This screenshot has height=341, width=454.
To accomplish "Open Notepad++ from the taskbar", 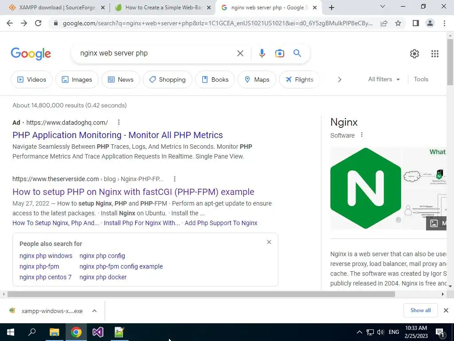I will click(x=119, y=332).
